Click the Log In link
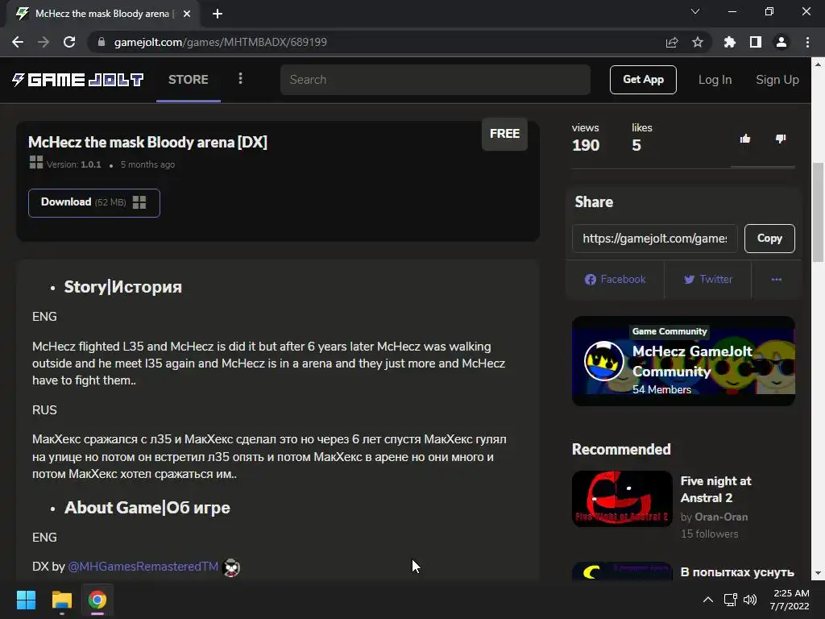This screenshot has height=619, width=825. pyautogui.click(x=715, y=80)
